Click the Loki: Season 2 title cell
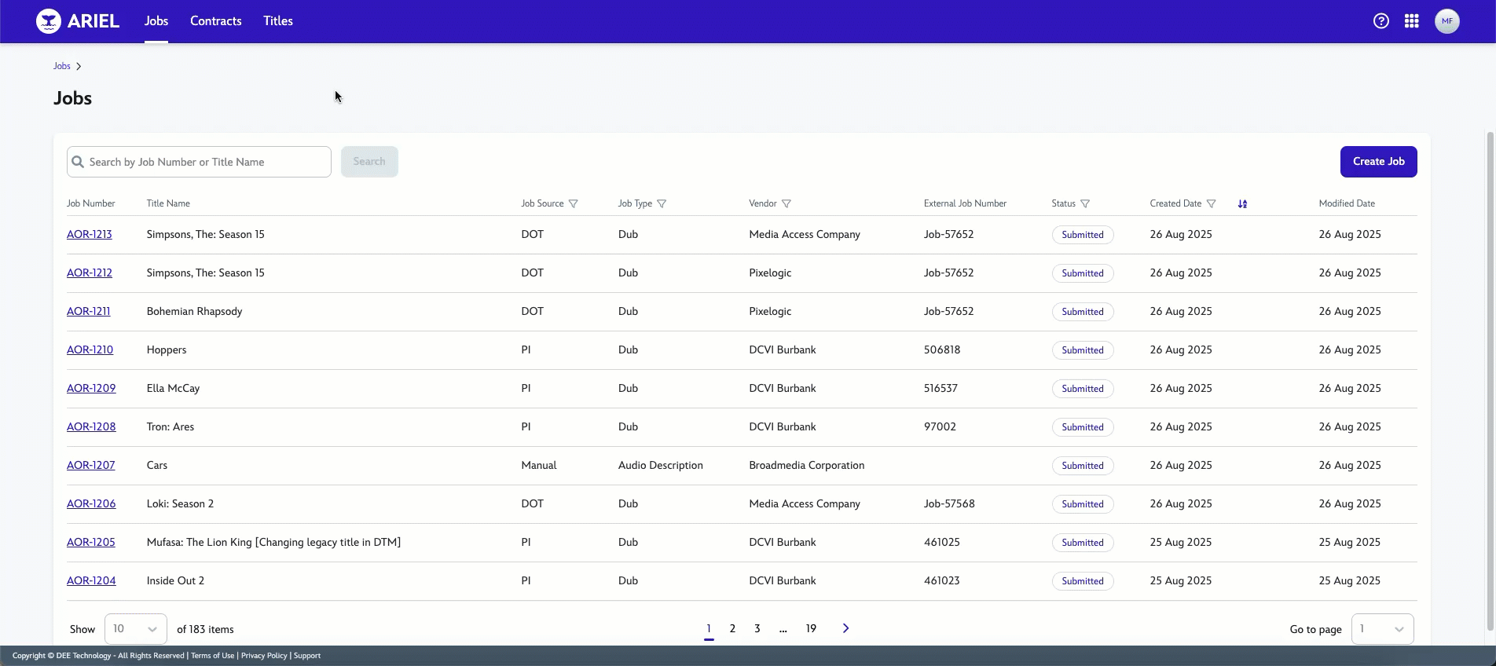Screen dimensions: 1496x666 (x=181, y=504)
